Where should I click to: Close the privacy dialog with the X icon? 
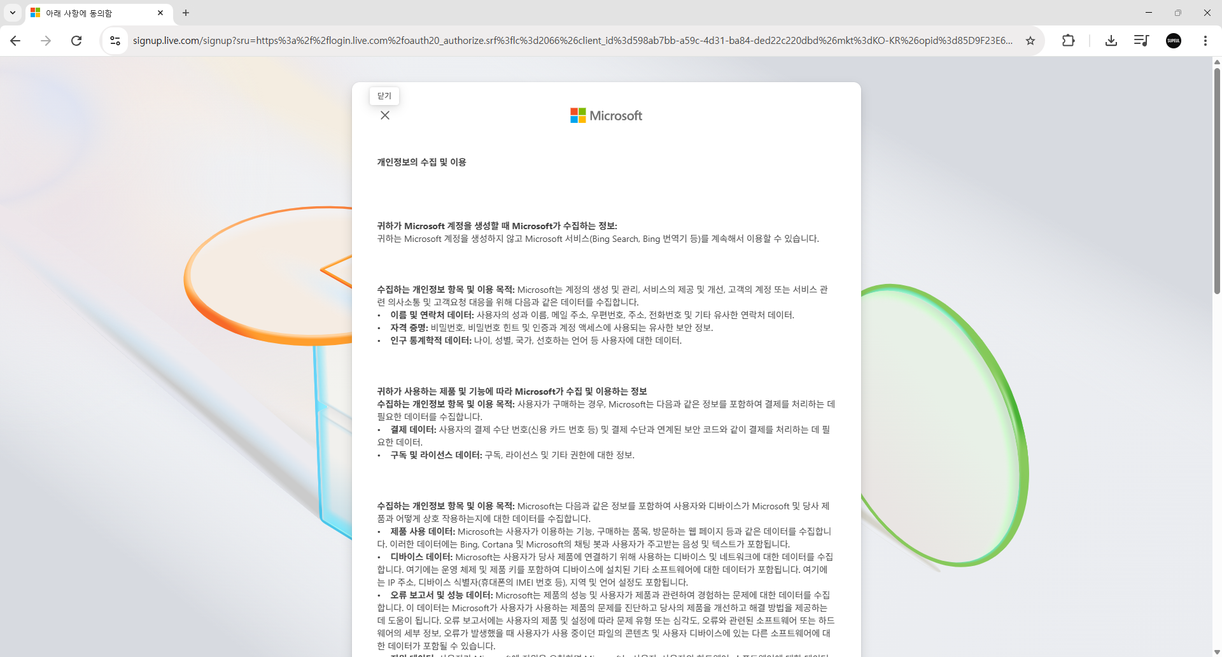pyautogui.click(x=385, y=115)
